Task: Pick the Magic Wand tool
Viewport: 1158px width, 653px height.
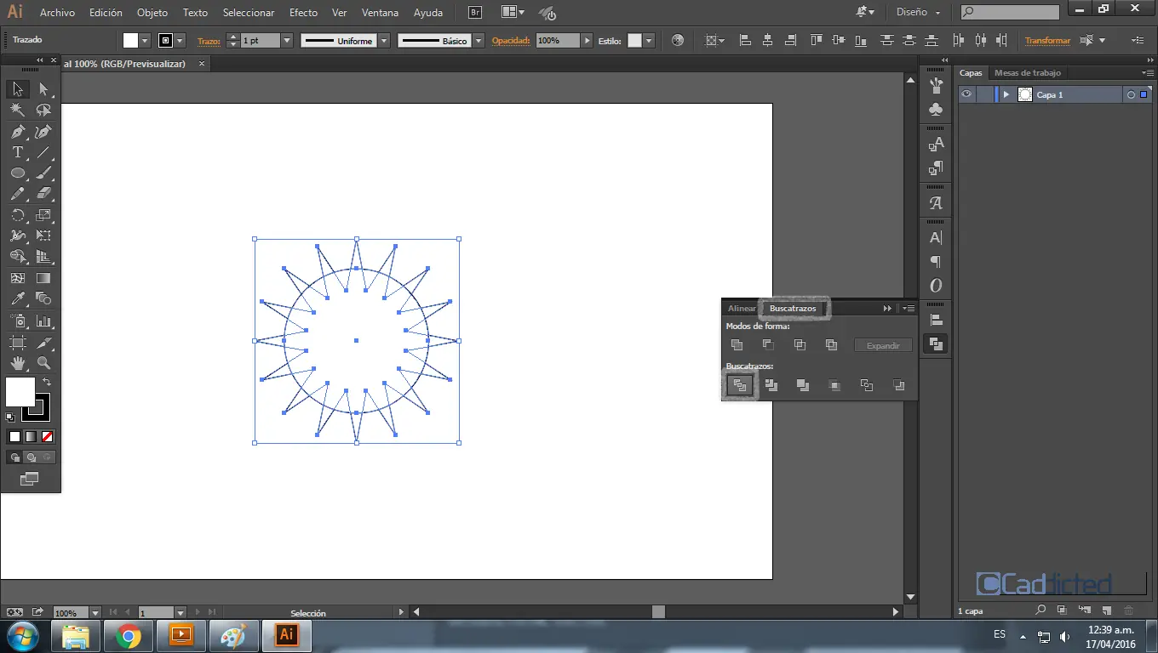Action: pos(17,111)
